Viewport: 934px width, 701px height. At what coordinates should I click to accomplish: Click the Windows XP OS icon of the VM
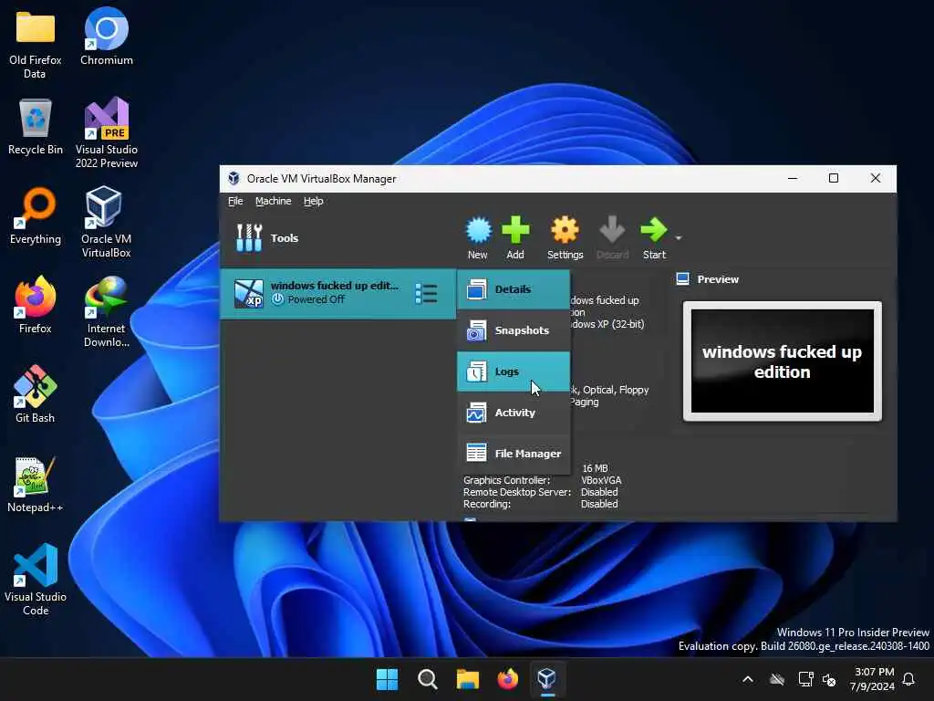(x=248, y=293)
